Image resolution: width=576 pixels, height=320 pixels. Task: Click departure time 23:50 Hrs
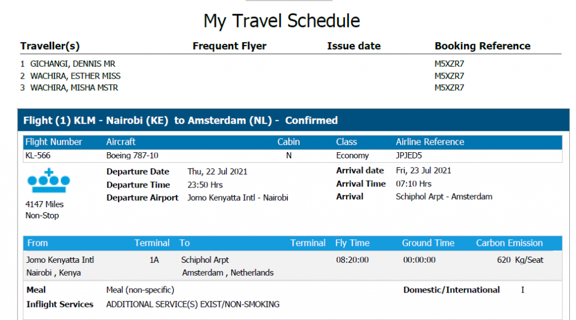pos(205,185)
